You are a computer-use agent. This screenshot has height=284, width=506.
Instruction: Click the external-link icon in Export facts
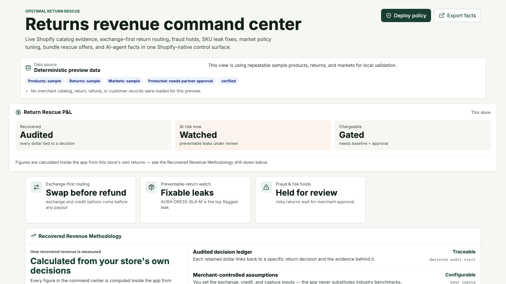point(442,15)
